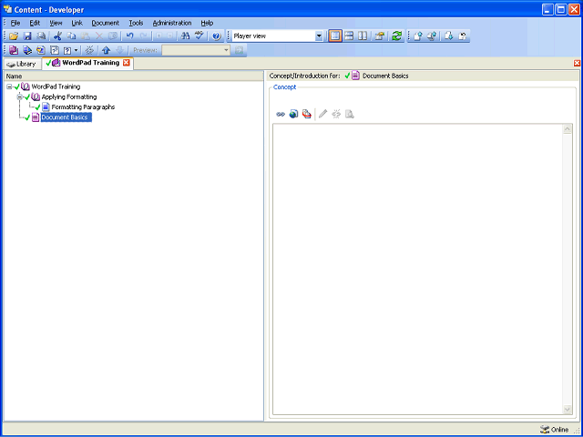
Task: Select WordPad Training root in outline
Action: point(56,86)
